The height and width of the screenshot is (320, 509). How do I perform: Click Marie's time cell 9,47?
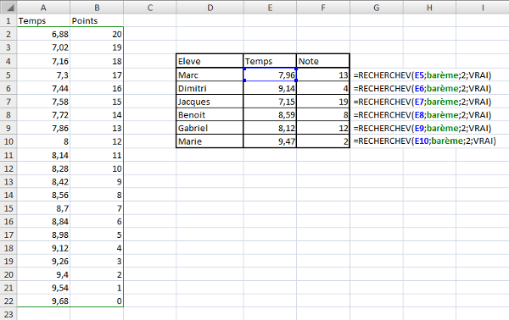[x=270, y=141]
